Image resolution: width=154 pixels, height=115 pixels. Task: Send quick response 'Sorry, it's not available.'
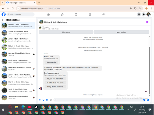pyautogui.click(x=55, y=87)
